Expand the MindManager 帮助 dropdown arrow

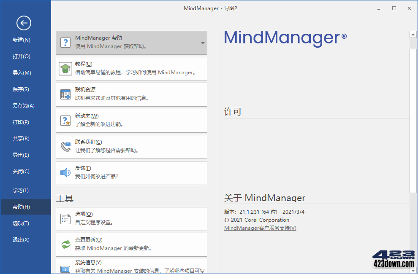point(202,43)
